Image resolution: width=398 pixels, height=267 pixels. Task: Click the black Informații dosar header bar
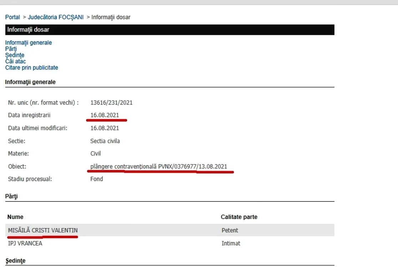(170, 30)
